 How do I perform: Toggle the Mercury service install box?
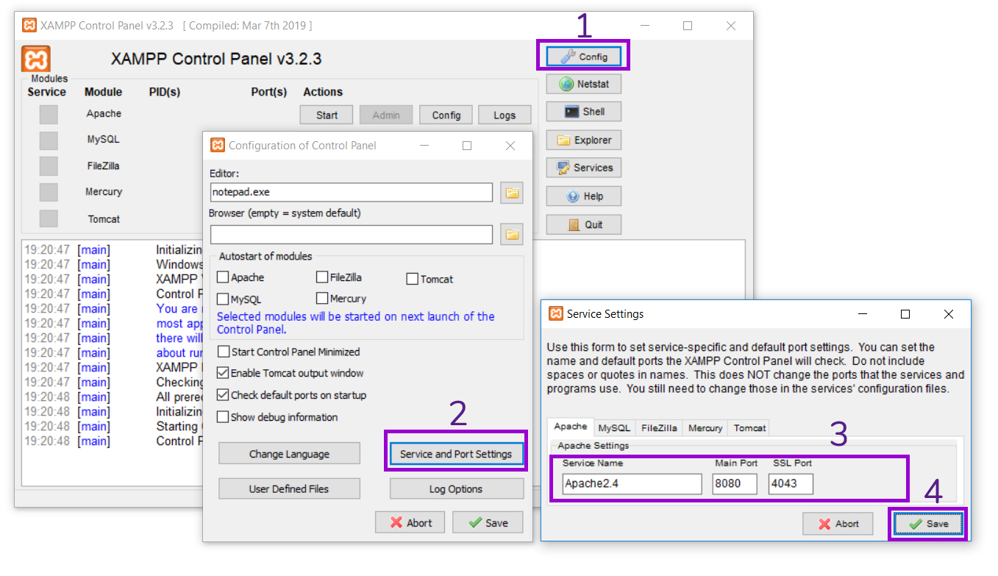click(x=49, y=192)
